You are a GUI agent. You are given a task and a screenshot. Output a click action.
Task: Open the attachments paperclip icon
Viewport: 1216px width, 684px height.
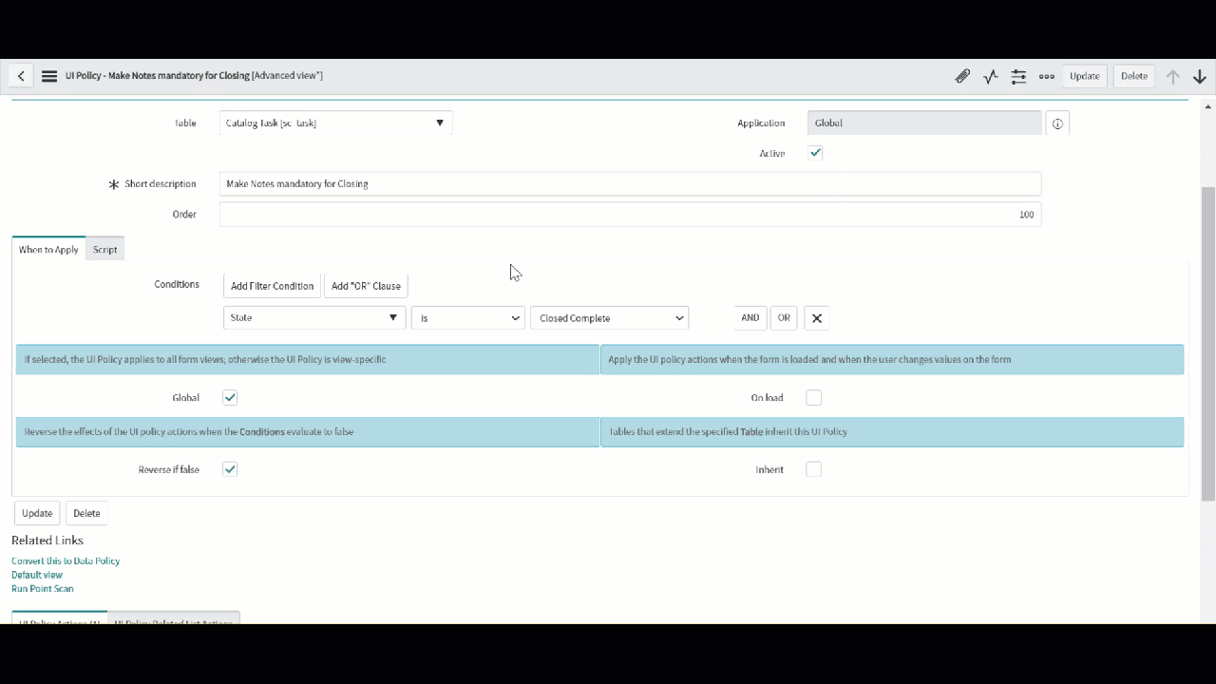pos(962,76)
